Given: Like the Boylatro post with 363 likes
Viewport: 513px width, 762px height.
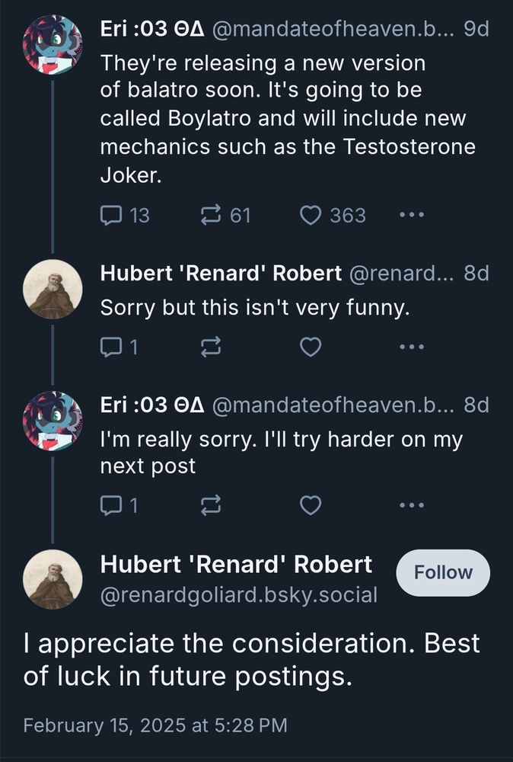Looking at the screenshot, I should tap(311, 216).
